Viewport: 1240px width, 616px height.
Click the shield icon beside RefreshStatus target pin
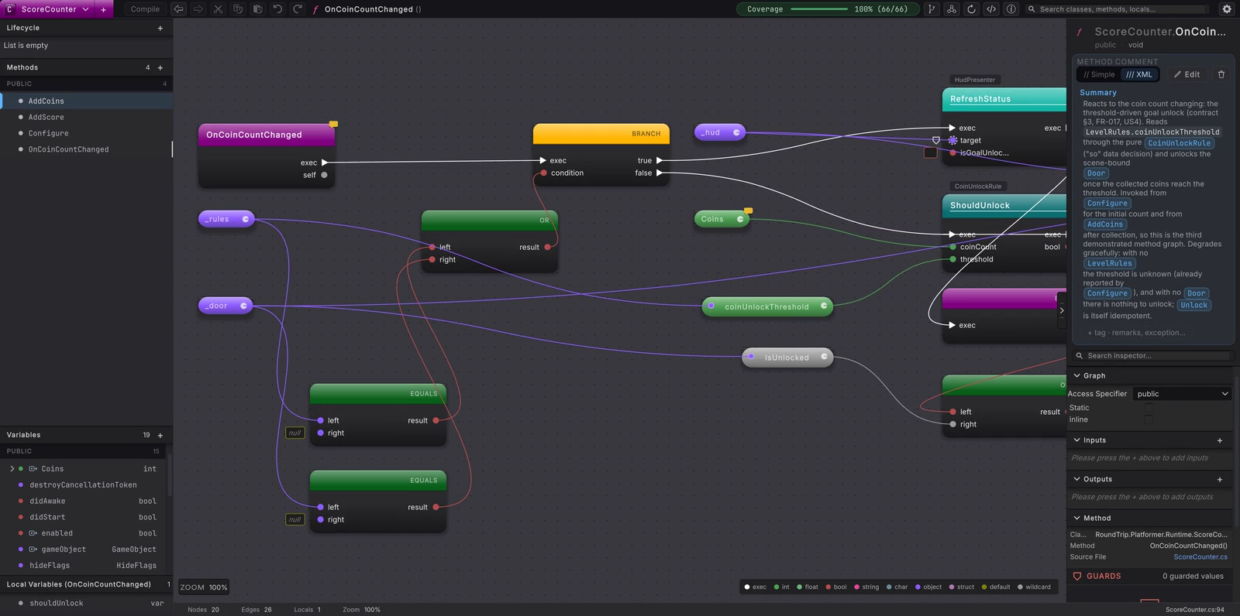pos(936,140)
